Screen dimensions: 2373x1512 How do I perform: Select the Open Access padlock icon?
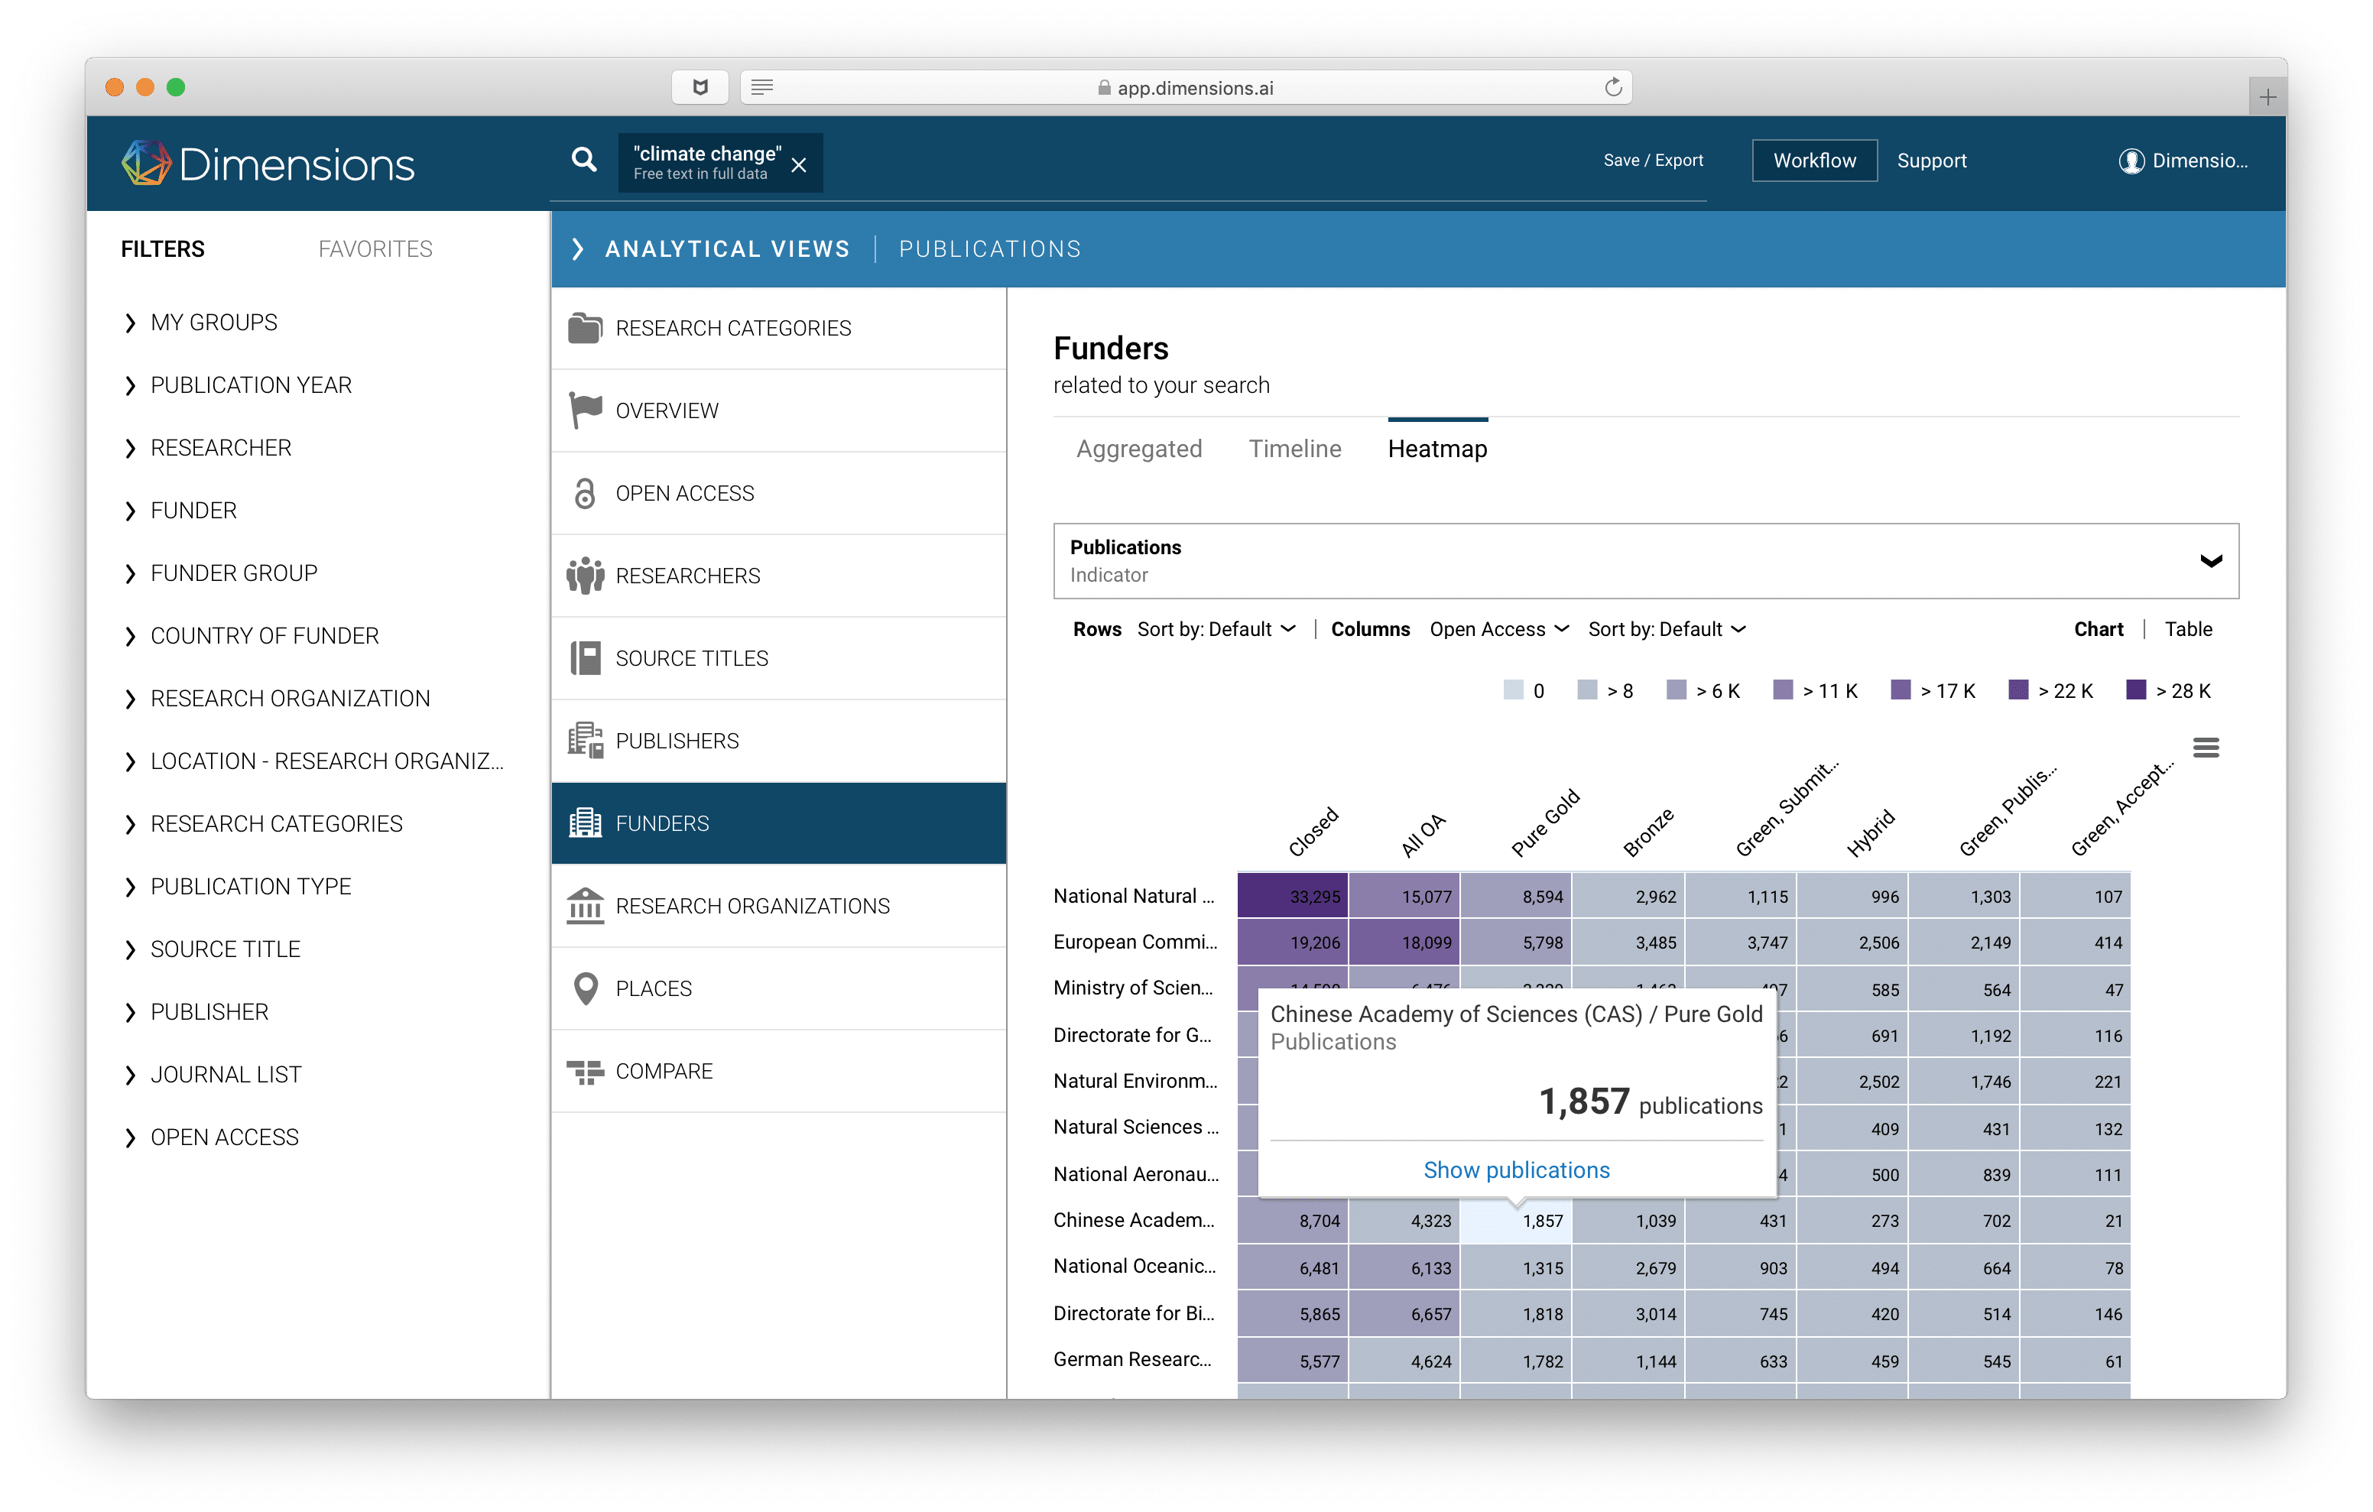pyautogui.click(x=586, y=493)
